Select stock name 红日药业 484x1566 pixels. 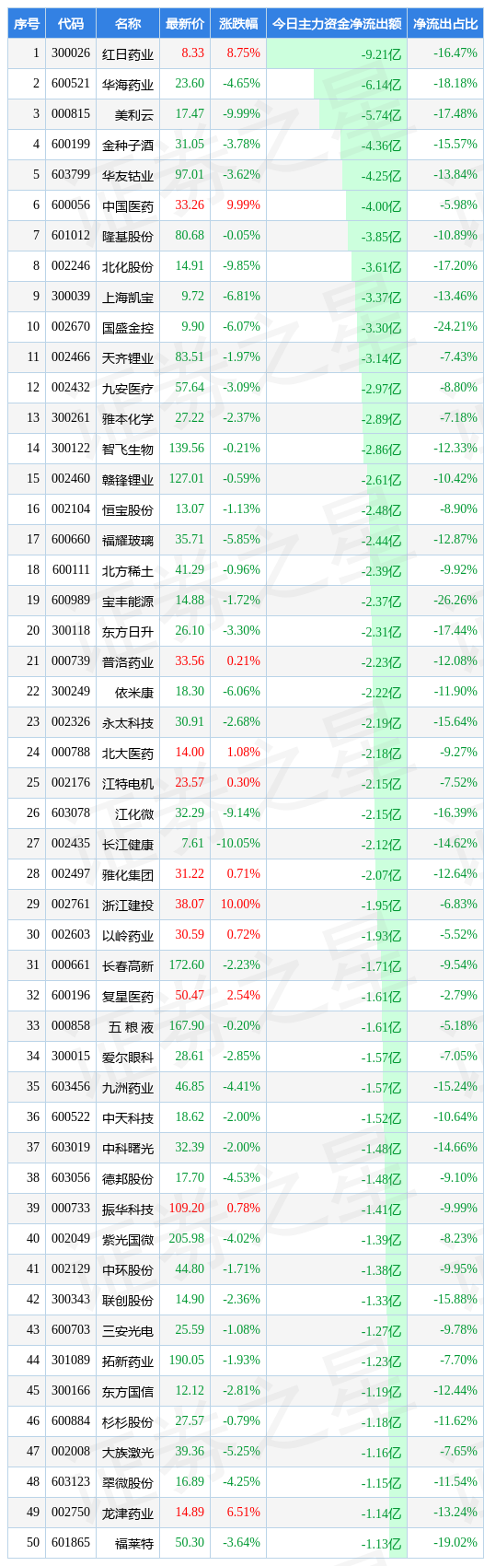point(128,54)
